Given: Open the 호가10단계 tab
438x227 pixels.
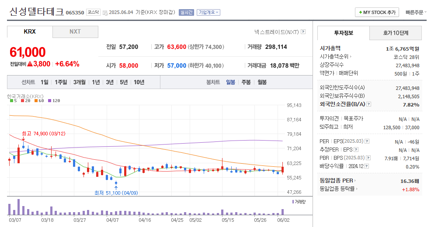Looking at the screenshot, I should pyautogui.click(x=396, y=33).
